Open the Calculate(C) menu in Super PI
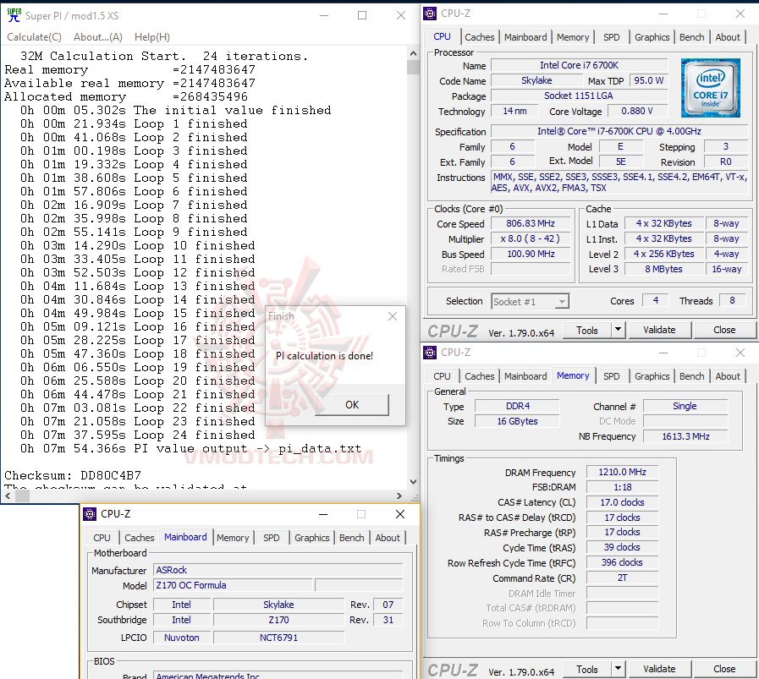This screenshot has width=759, height=679. (34, 37)
